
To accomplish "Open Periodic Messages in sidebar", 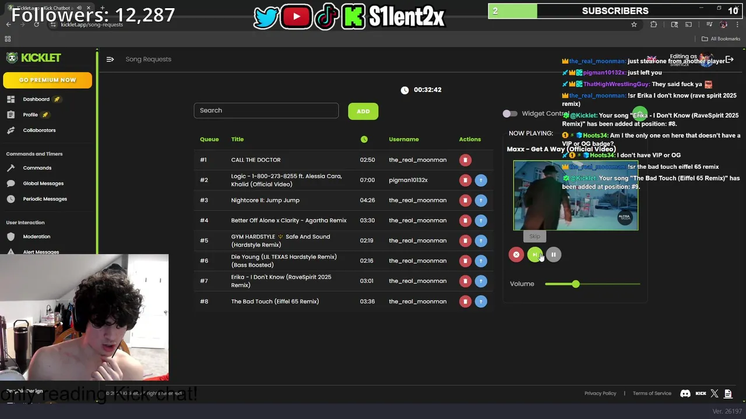I will click(x=45, y=199).
